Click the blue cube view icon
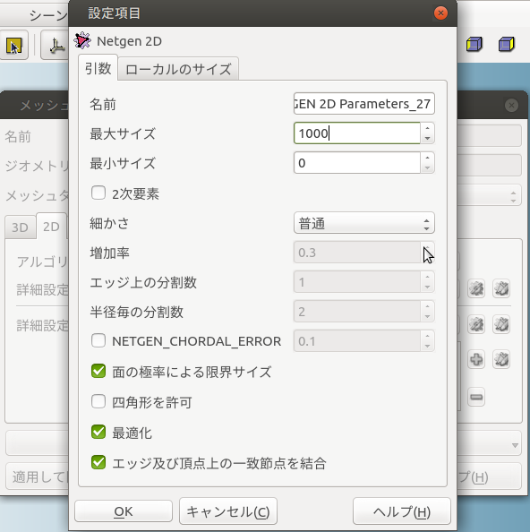 pyautogui.click(x=506, y=45)
